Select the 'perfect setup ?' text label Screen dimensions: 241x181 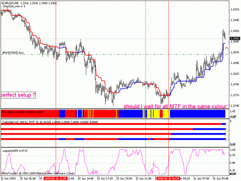18,95
